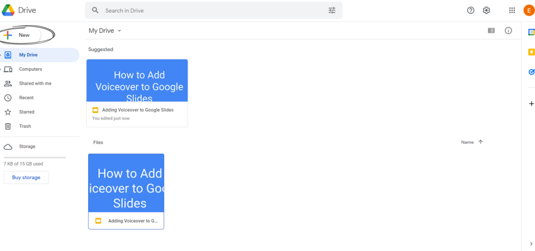Click the file name Adding Voiceover to G...

tap(133, 221)
